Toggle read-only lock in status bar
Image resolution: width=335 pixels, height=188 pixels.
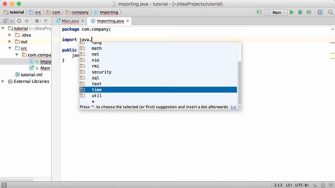(315, 185)
